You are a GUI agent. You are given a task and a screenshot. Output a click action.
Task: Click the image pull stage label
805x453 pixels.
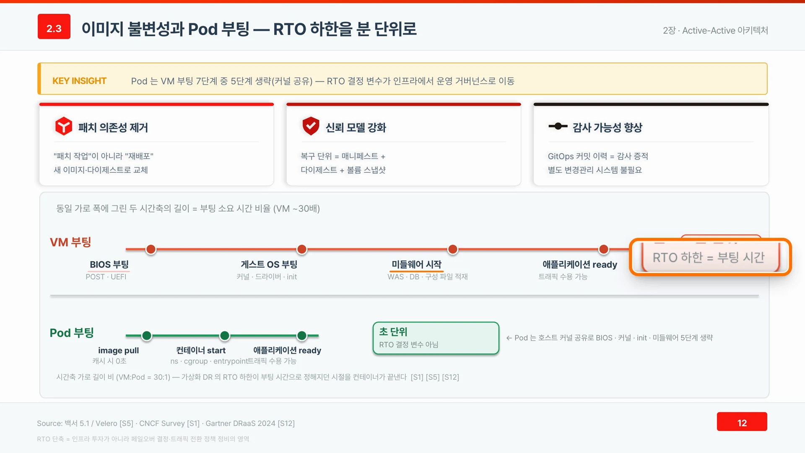pos(118,350)
